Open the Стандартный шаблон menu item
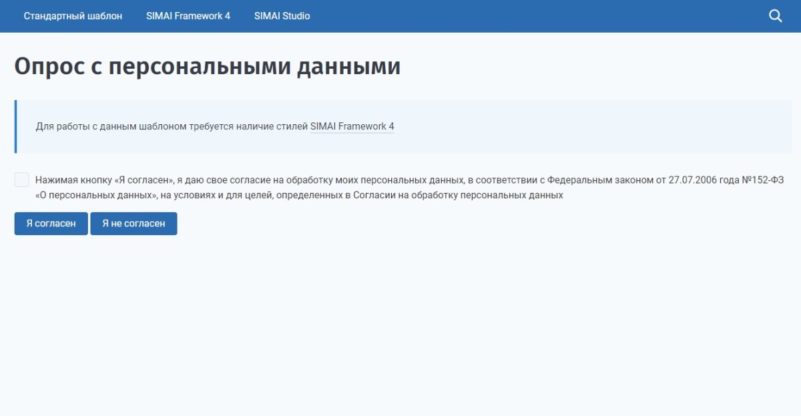This screenshot has height=416, width=801. click(x=73, y=15)
